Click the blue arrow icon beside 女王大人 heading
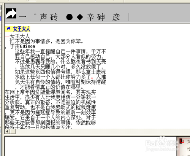This screenshot has height=156, width=190. point(8,29)
